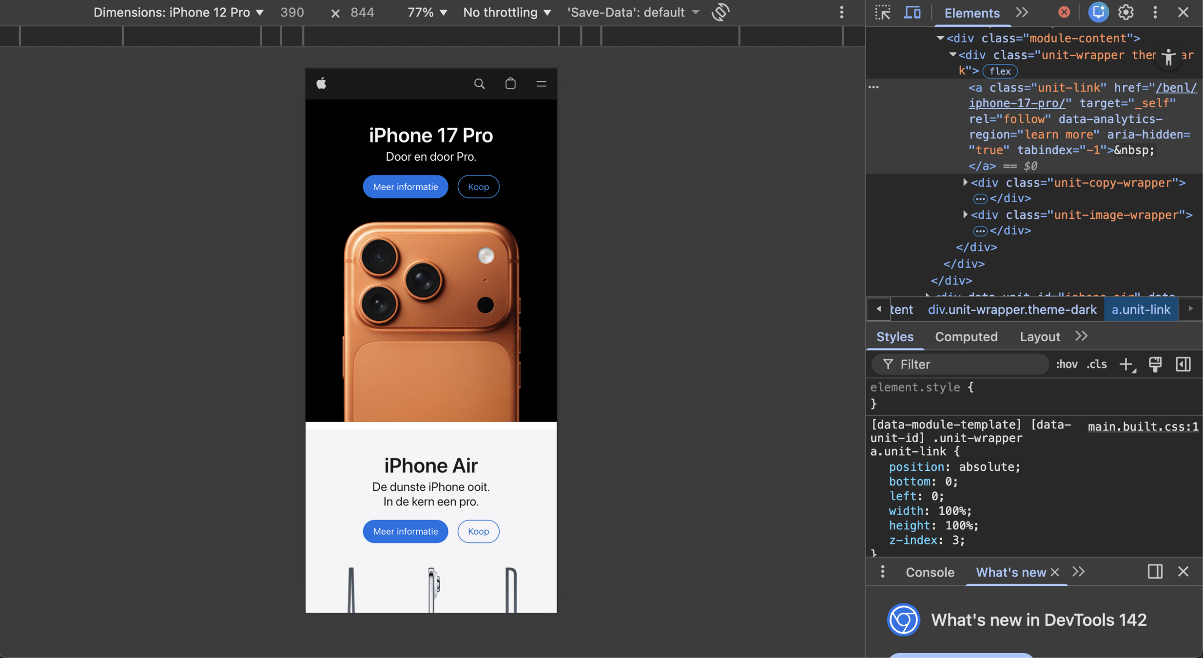Expand the unit-copy-wrapper div node
The width and height of the screenshot is (1203, 658).
pos(965,182)
